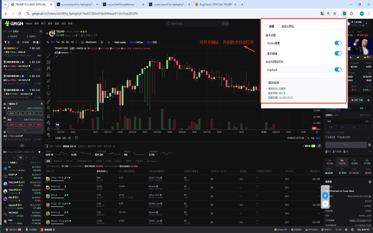
Task: Show the 交易者 tab below chart
Action: pos(58,146)
